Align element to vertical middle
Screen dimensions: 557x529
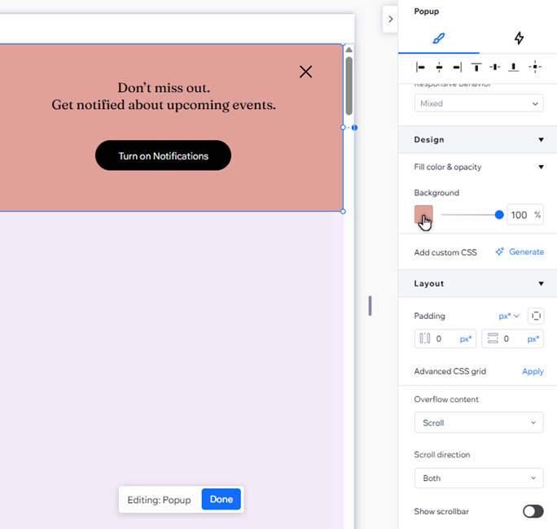click(495, 67)
